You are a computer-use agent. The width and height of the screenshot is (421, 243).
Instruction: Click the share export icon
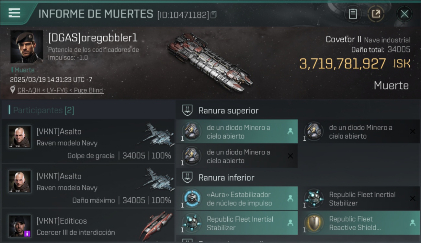coord(376,14)
